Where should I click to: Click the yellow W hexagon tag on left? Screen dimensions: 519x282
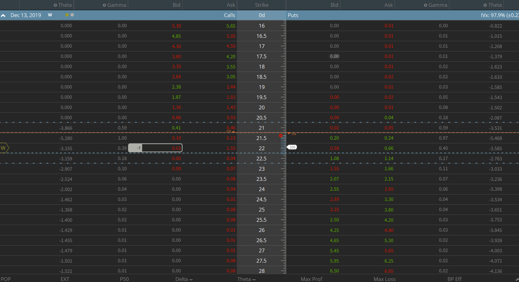[x=4, y=148]
